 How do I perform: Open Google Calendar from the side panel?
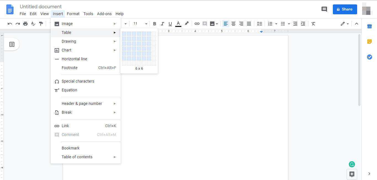point(369,26)
